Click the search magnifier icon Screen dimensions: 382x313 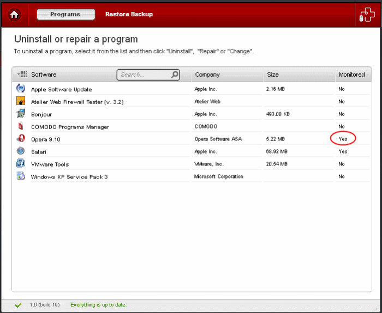click(175, 75)
